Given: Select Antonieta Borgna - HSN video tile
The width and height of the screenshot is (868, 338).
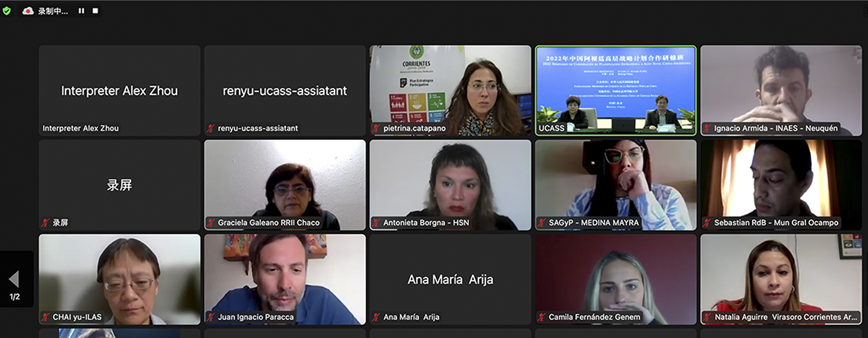Looking at the screenshot, I should [450, 185].
